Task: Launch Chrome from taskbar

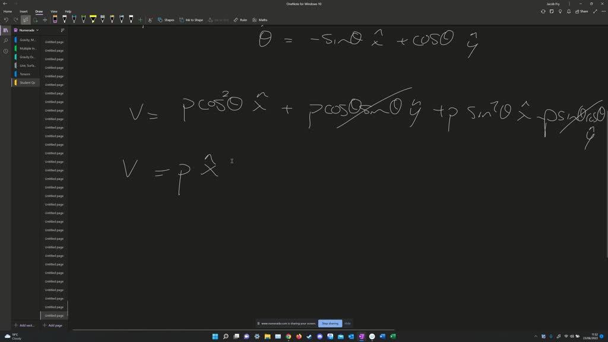Action: [289, 336]
